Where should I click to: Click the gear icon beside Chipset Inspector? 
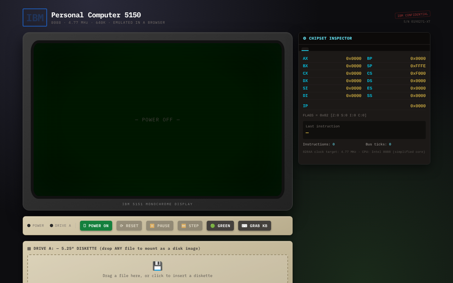point(305,38)
